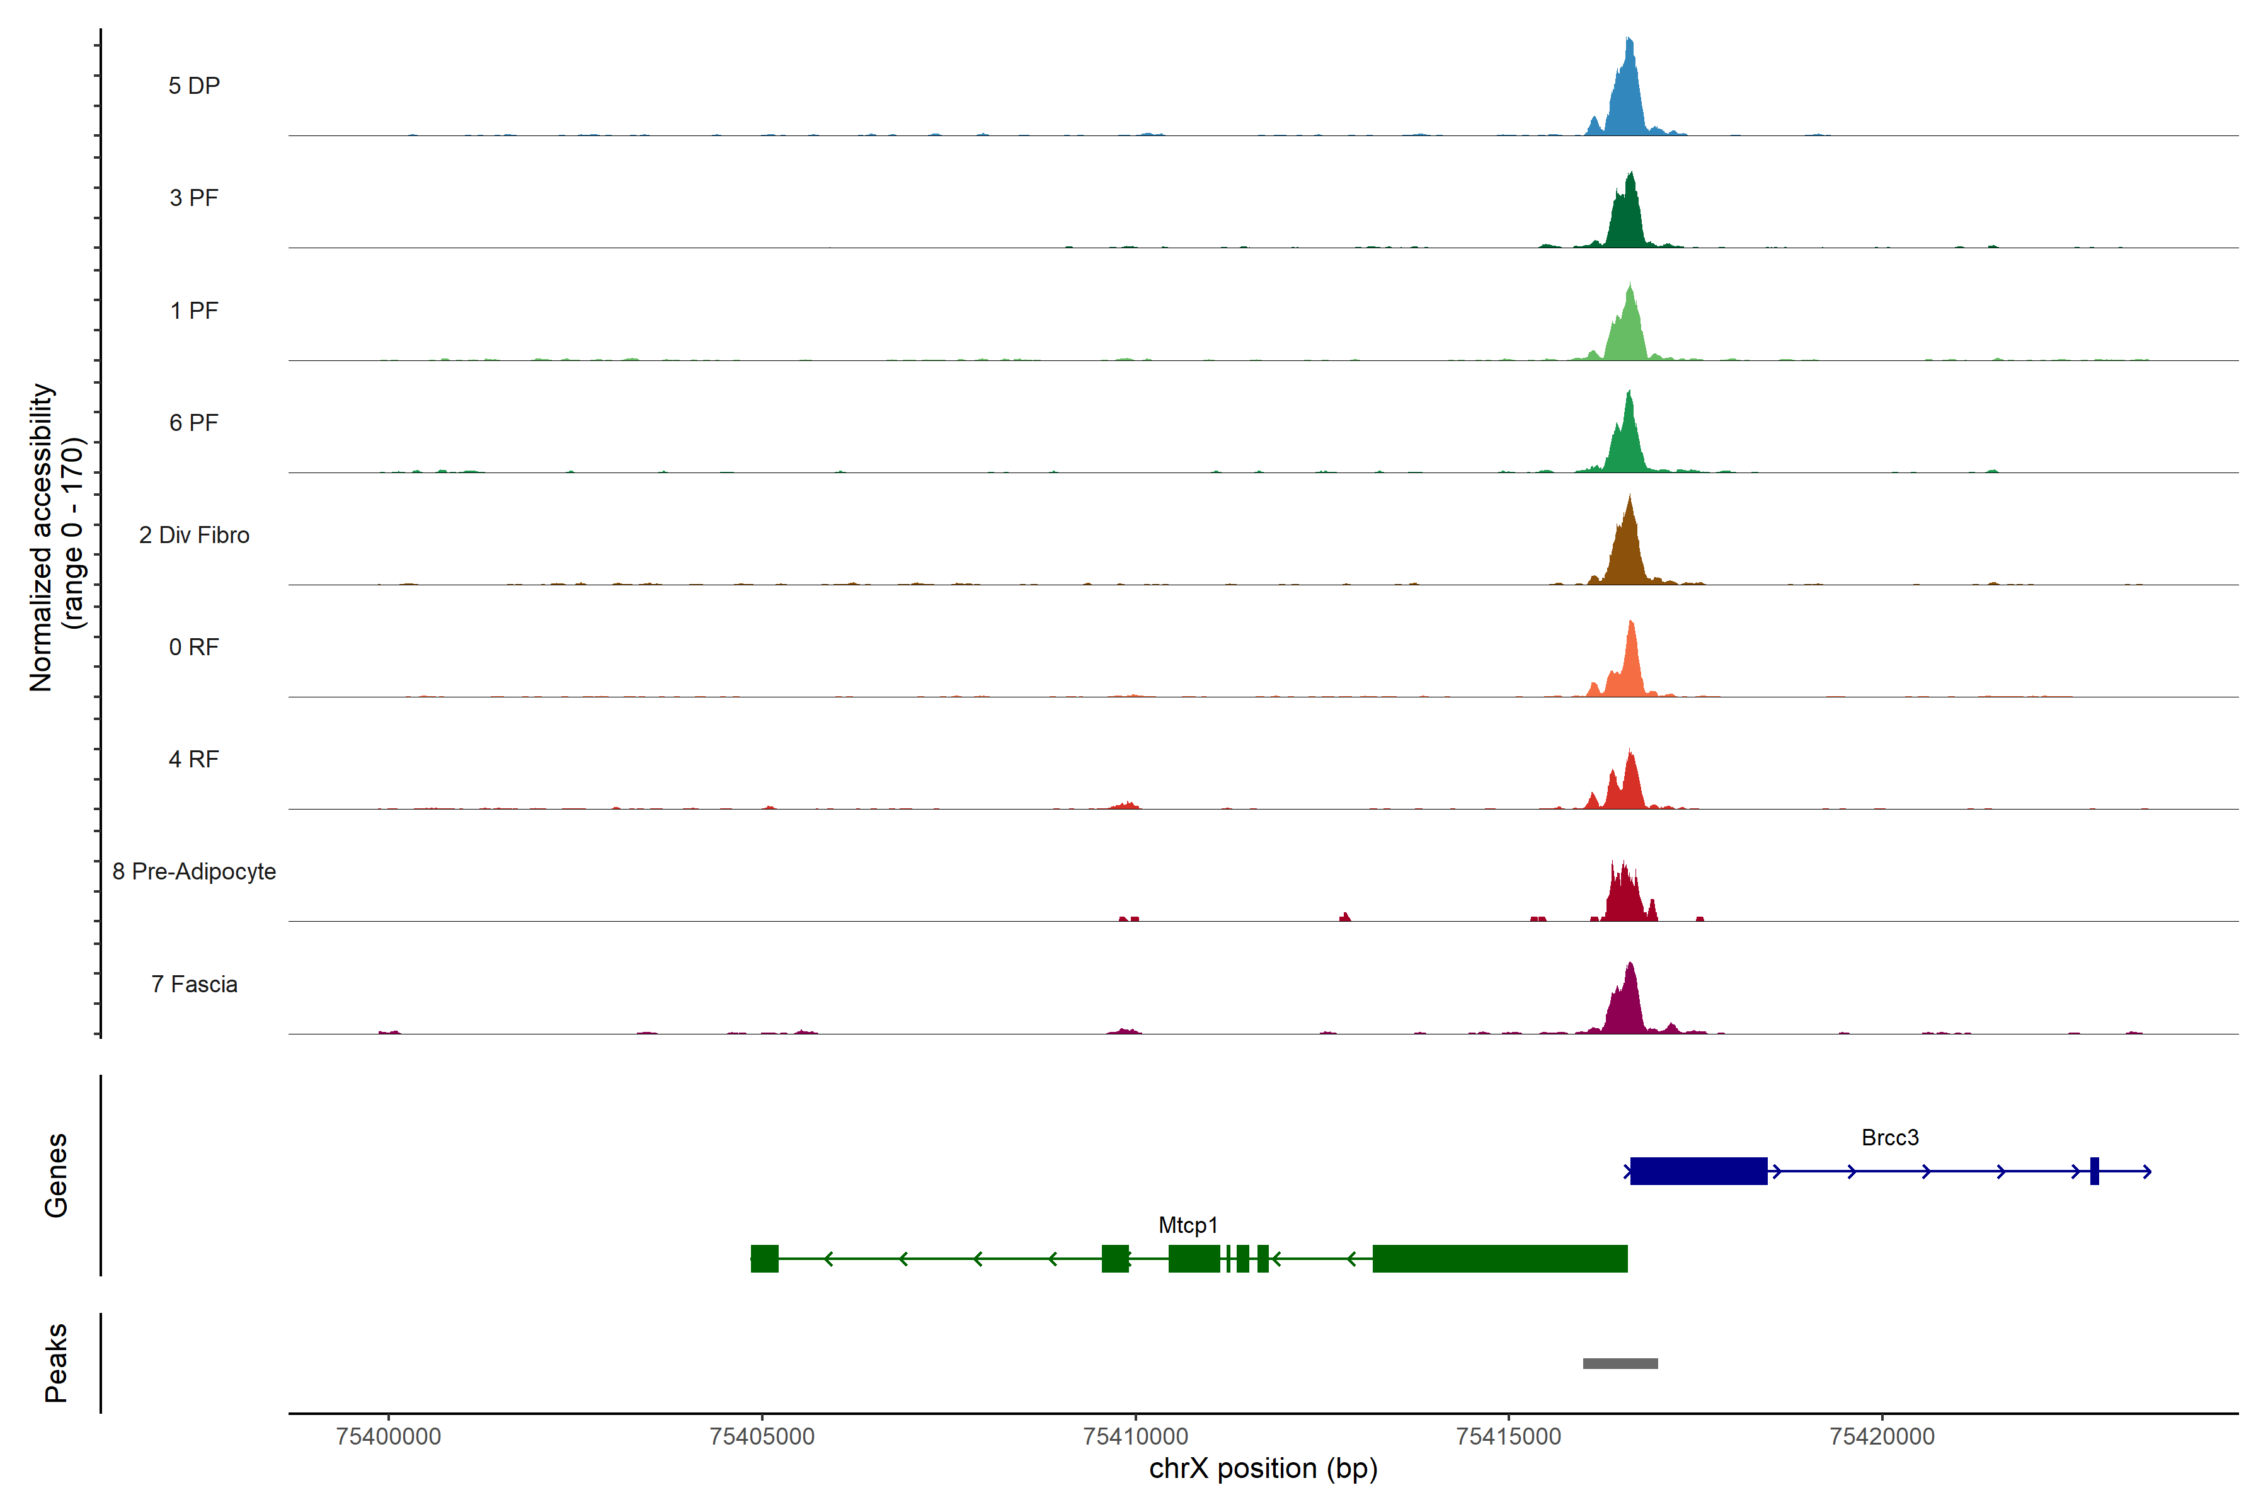Screen dimensions: 2268x1512
Task: Click the 8 Pre-Adipocyte track label
Action: (194, 872)
